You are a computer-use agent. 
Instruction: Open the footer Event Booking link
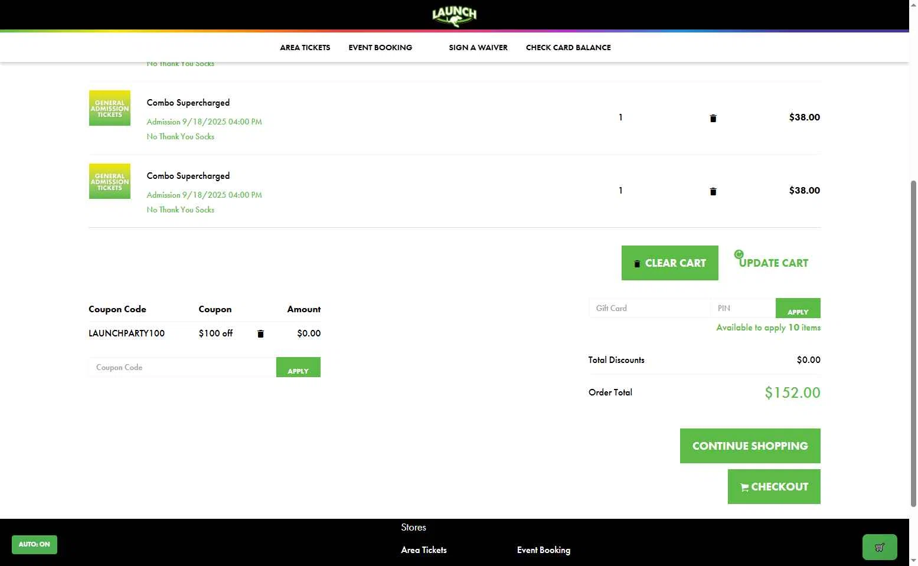coord(544,550)
